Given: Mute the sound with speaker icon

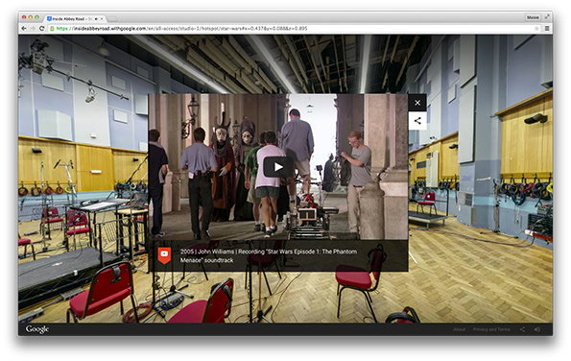Looking at the screenshot, I should point(537,329).
